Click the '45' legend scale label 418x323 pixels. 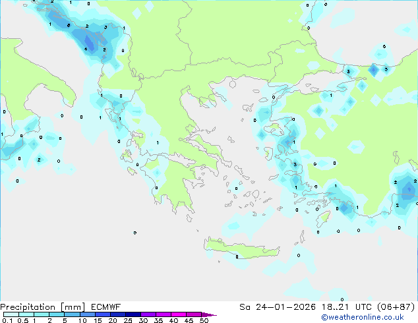coord(189,320)
